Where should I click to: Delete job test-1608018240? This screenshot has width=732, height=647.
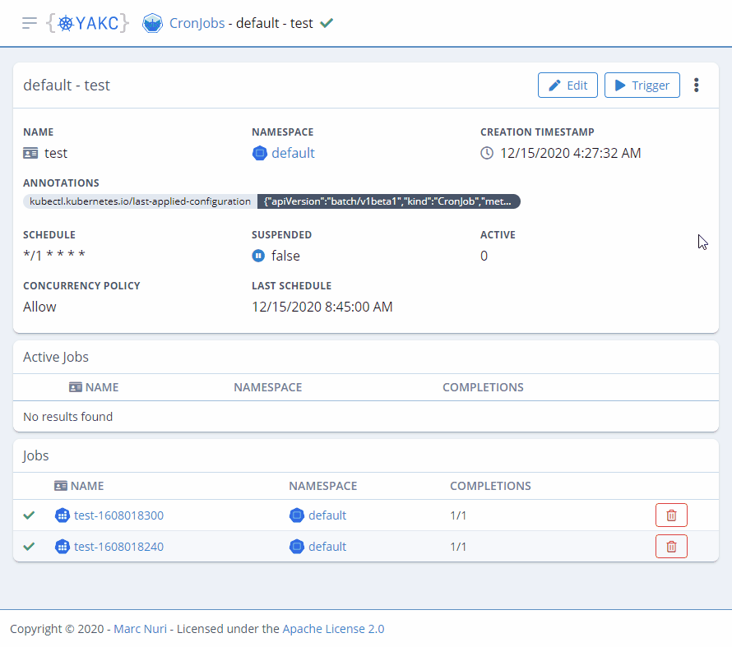[x=671, y=547]
